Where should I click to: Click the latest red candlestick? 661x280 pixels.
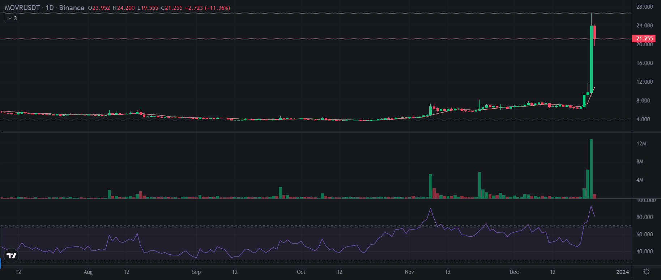[594, 32]
